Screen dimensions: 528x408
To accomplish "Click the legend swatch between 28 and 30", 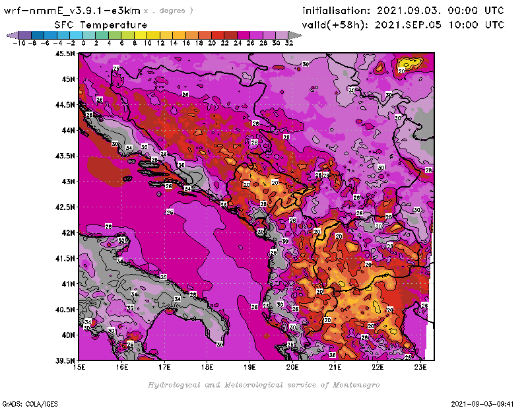I will tap(269, 35).
